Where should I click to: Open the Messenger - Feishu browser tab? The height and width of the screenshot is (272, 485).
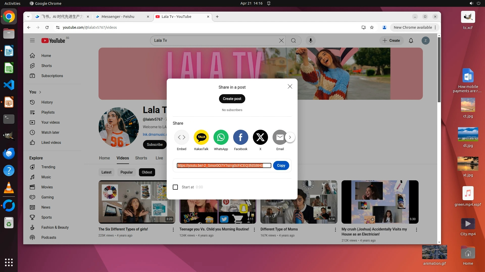pos(118,17)
